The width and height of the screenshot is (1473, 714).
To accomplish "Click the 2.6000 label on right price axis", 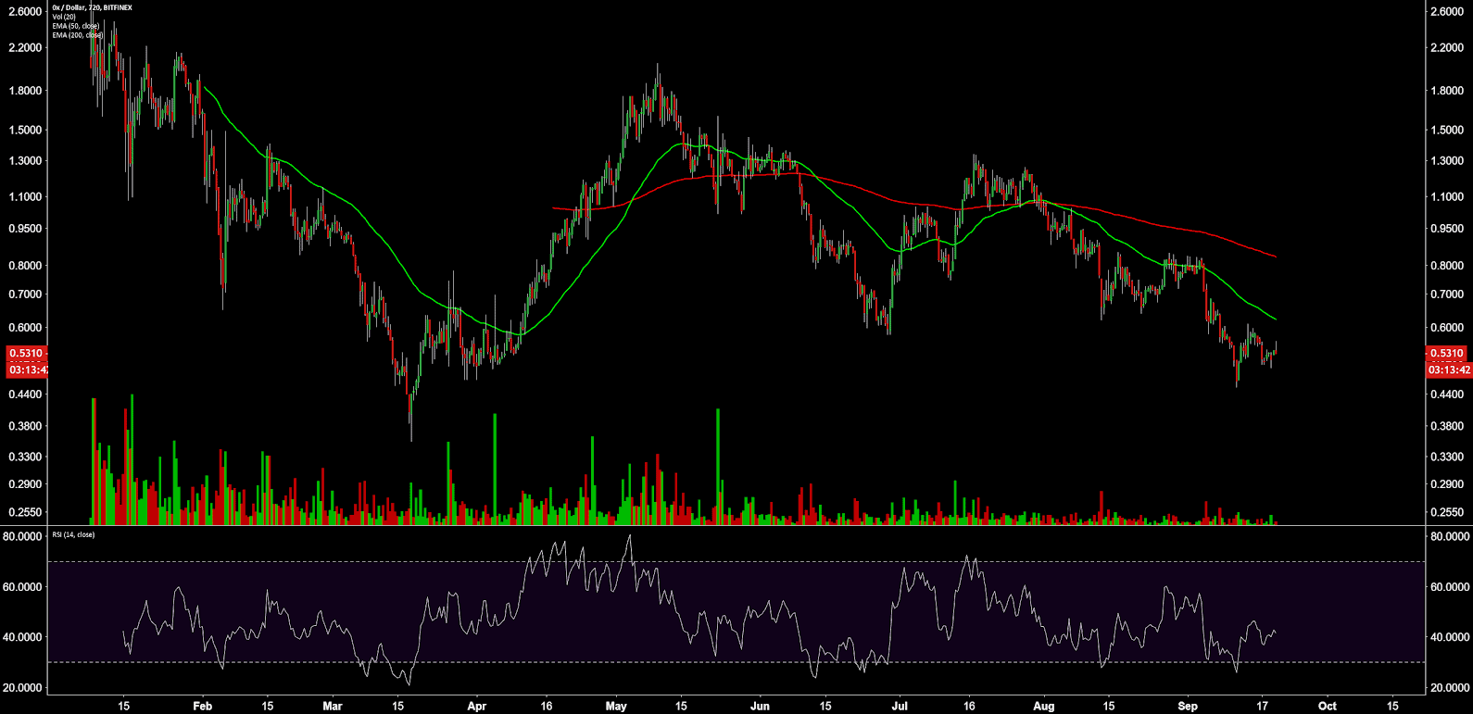I will [x=1447, y=11].
